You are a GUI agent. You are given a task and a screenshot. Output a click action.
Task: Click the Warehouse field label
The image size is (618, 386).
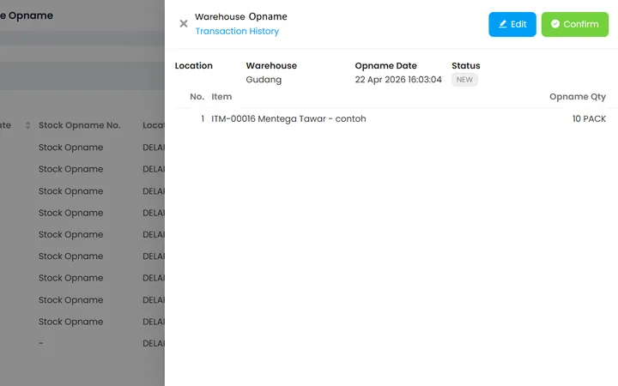pyautogui.click(x=271, y=66)
